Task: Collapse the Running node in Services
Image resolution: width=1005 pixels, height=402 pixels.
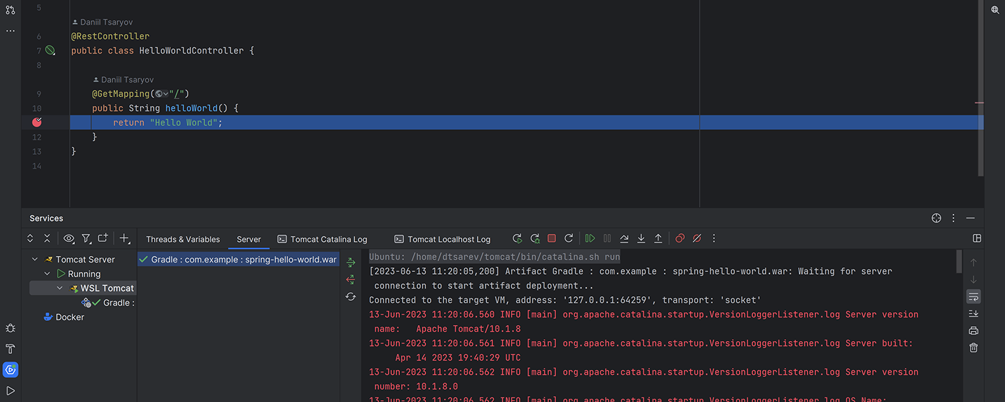Action: click(47, 274)
